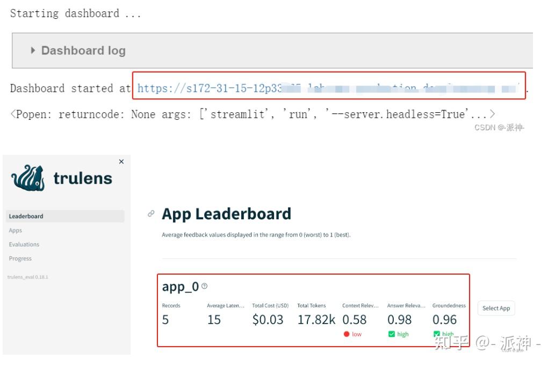Click the Total Tokens value 17.82k
The height and width of the screenshot is (366, 555).
coord(316,320)
